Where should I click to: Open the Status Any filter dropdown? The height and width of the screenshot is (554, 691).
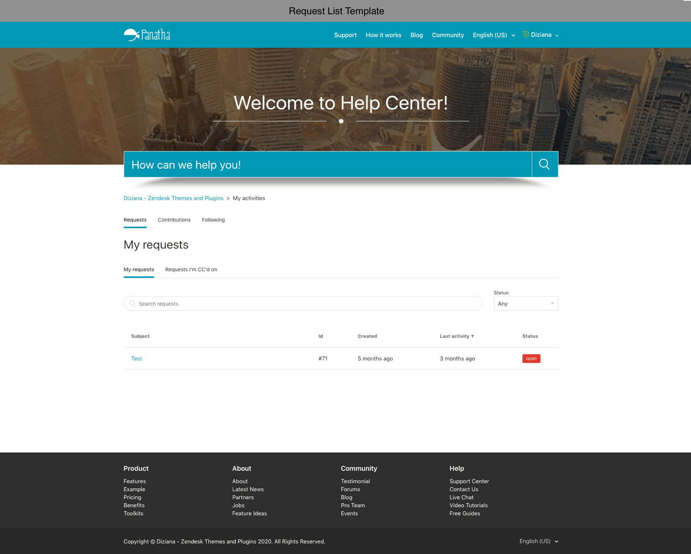[525, 304]
